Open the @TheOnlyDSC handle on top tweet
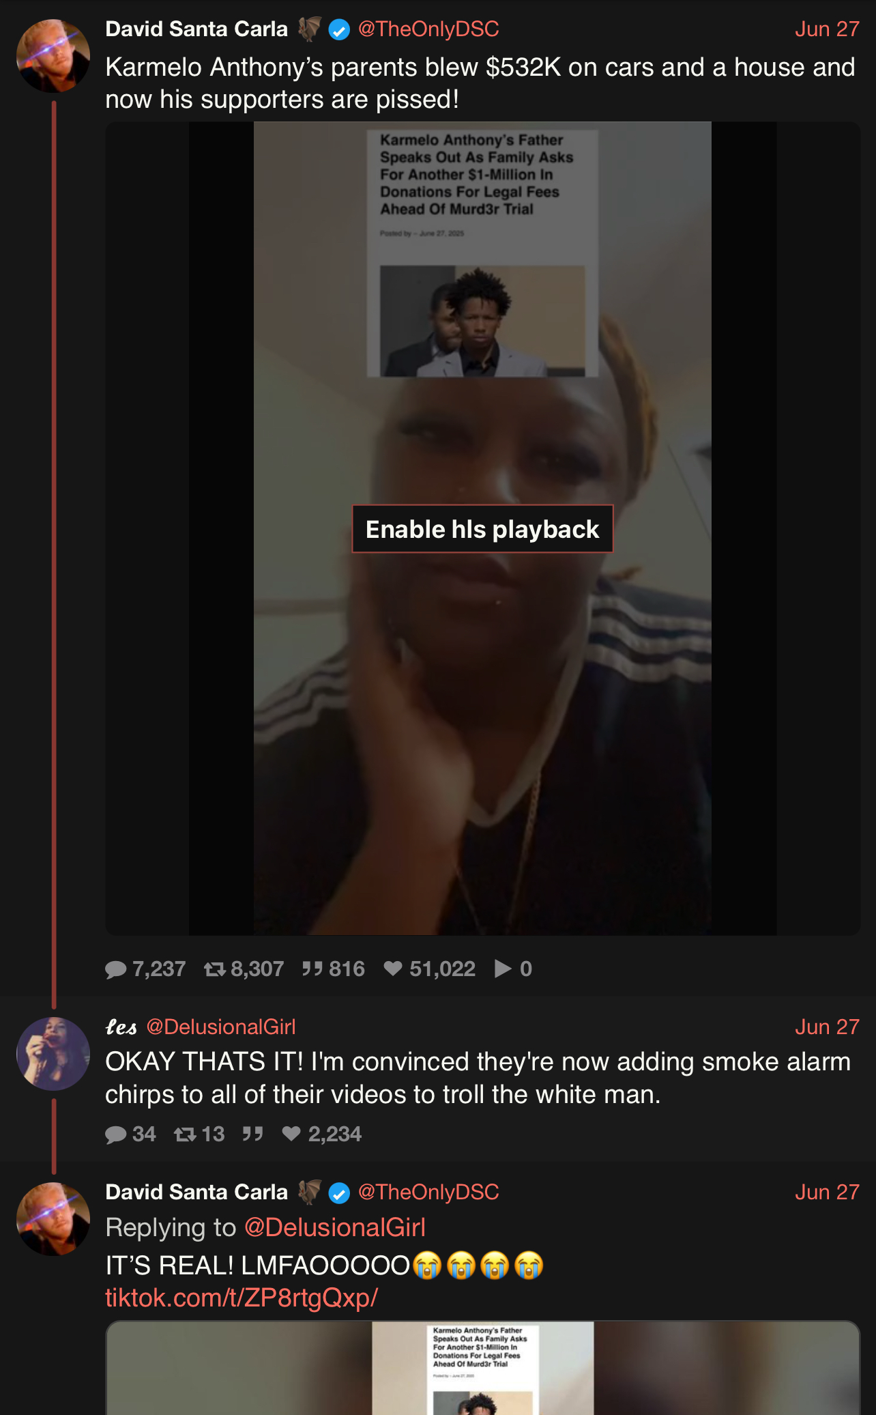 [x=428, y=29]
